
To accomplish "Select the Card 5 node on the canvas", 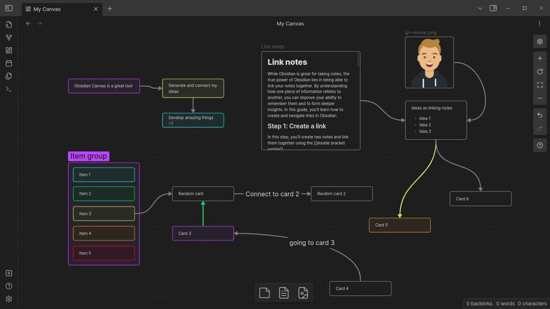I will coord(400,225).
